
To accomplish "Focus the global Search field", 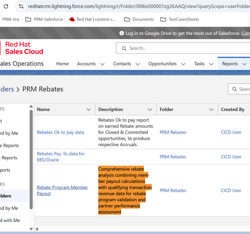I will (x=183, y=48).
